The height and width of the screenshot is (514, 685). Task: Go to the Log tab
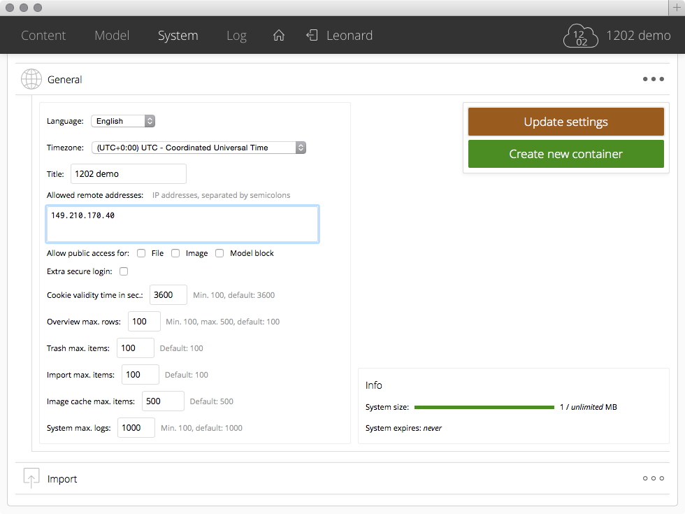pos(236,36)
